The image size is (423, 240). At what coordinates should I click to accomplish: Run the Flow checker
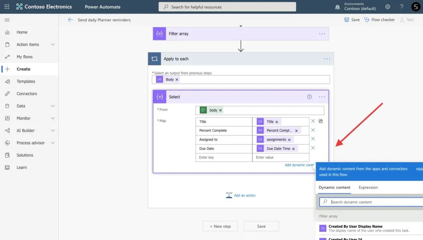click(379, 20)
